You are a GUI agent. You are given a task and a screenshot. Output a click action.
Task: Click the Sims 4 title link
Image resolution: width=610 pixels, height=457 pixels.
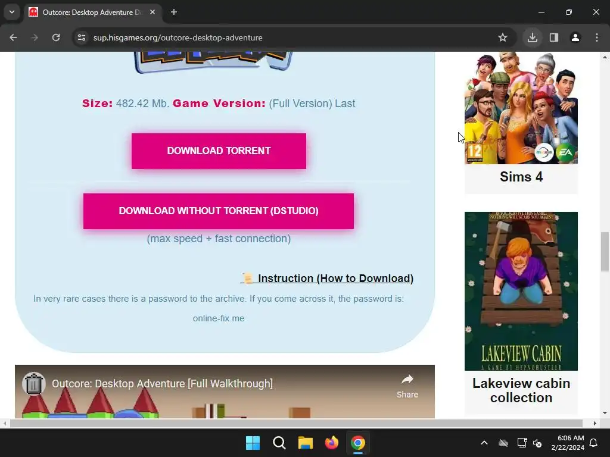tap(521, 177)
